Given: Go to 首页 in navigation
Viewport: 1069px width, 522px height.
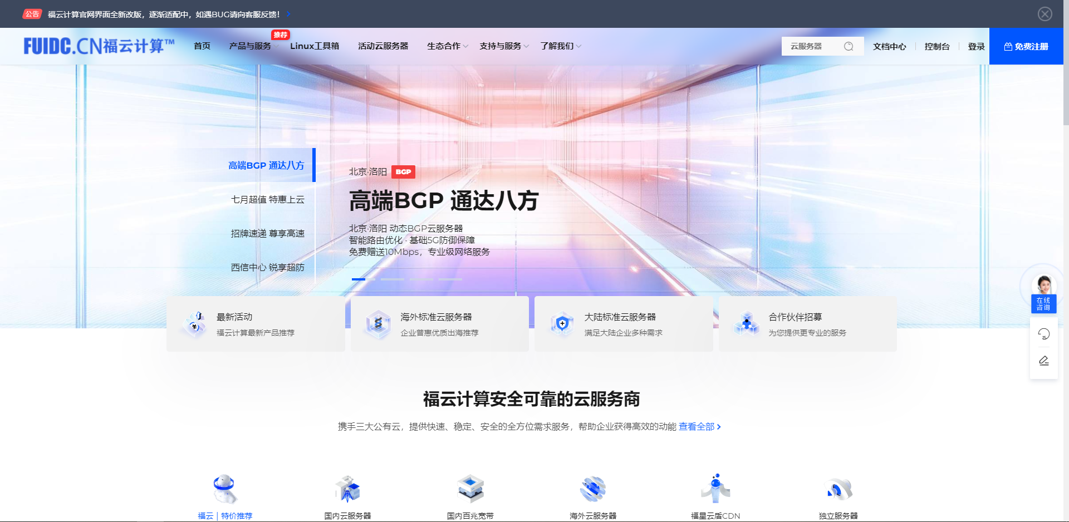Looking at the screenshot, I should [202, 46].
